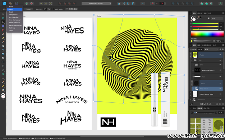Click the rainbow color spectrum bar
Viewport: 225px width, 140px height.
pos(207,34)
